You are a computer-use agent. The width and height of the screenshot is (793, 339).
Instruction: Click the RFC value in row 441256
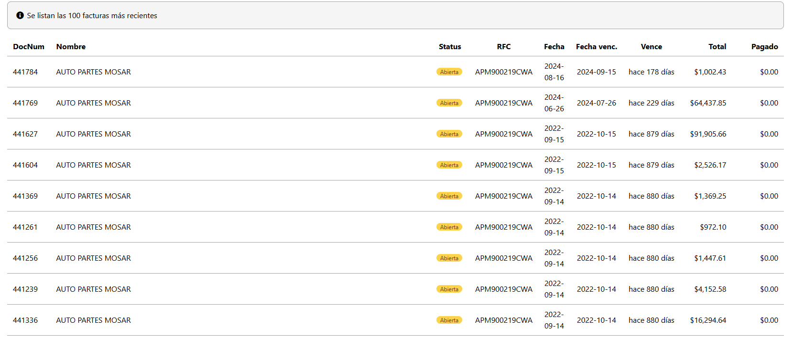503,258
